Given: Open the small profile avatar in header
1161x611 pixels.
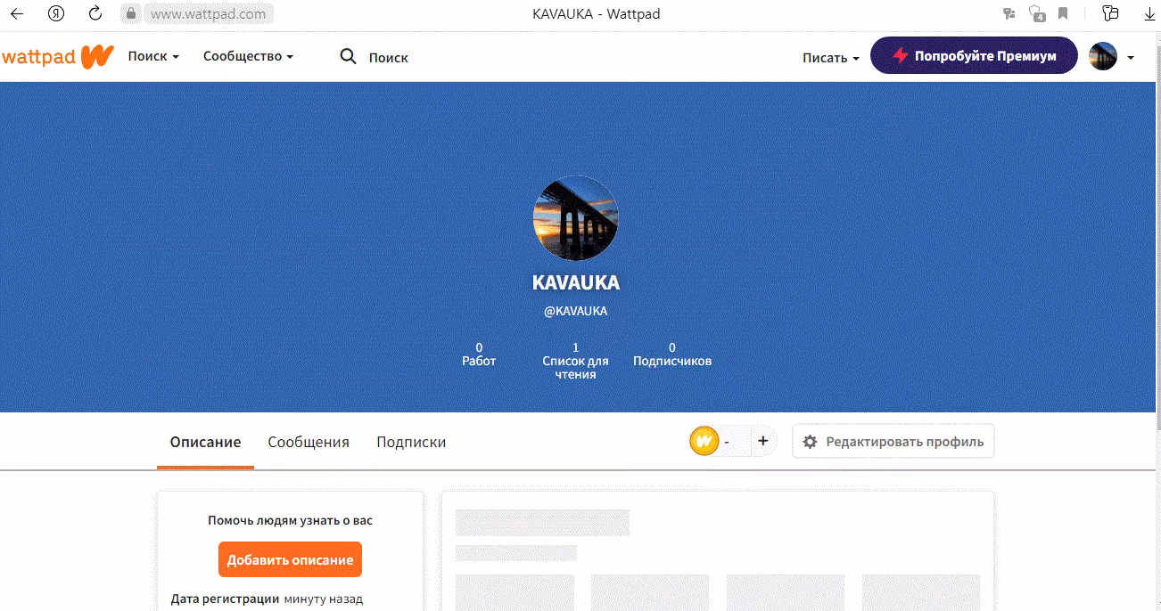Looking at the screenshot, I should (1103, 56).
